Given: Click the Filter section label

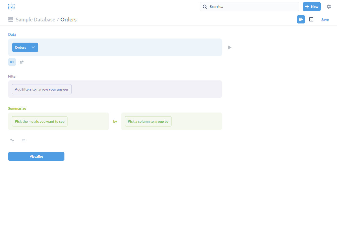Looking at the screenshot, I should tap(13, 76).
